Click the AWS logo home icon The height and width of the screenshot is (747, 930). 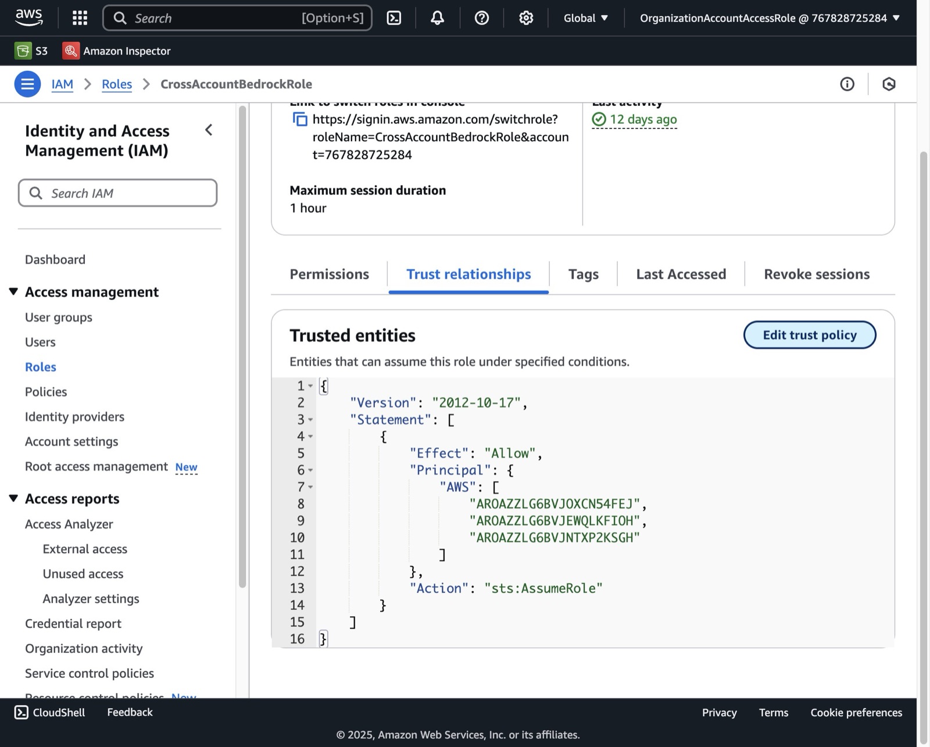(x=28, y=17)
